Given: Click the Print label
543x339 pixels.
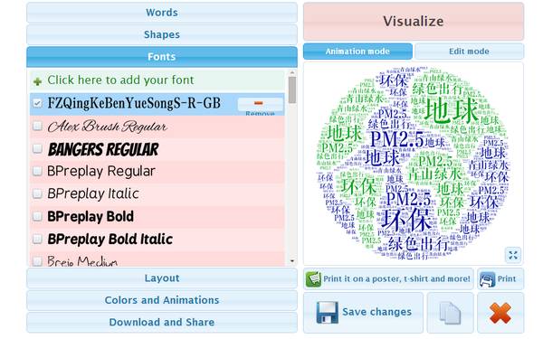Looking at the screenshot, I should point(507,278).
